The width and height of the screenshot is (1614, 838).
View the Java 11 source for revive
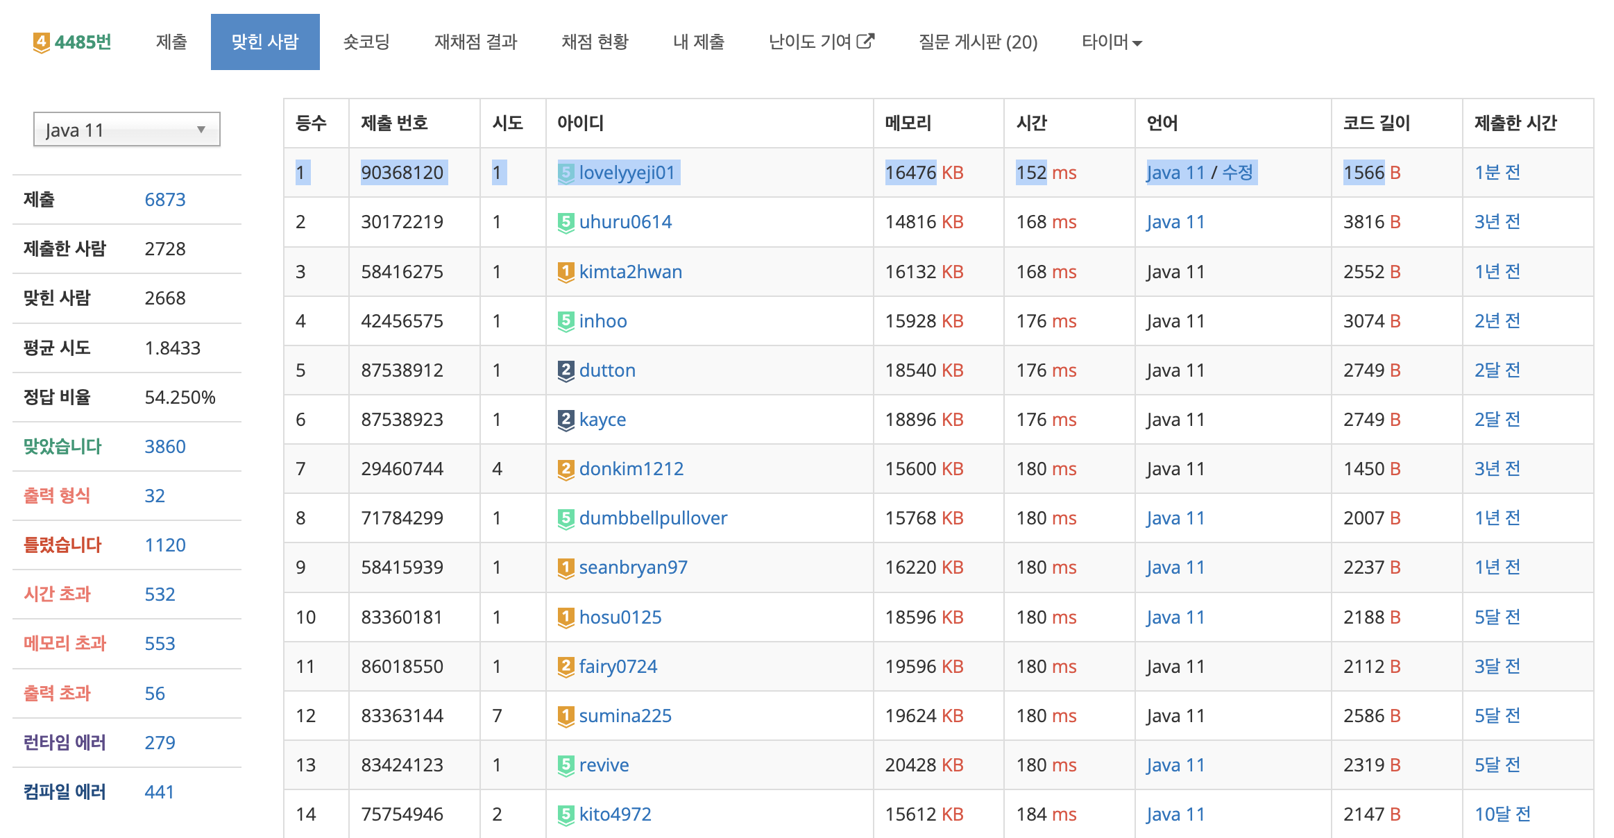click(1175, 765)
